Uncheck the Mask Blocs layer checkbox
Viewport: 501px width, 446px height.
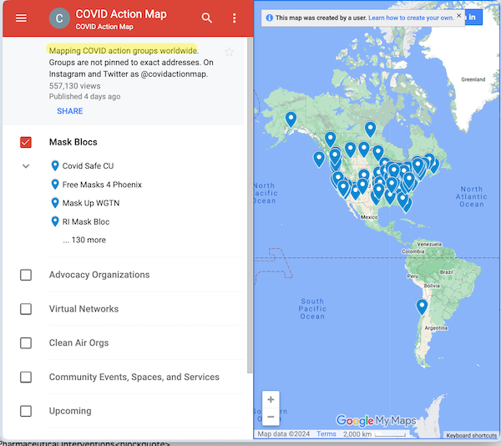click(26, 143)
